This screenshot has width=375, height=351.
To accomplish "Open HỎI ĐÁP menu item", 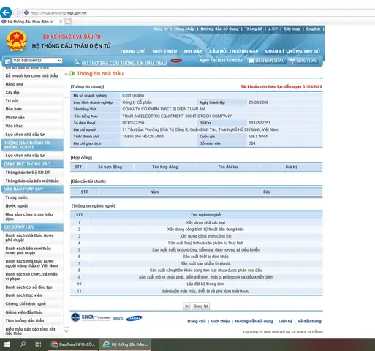I will tap(193, 51).
